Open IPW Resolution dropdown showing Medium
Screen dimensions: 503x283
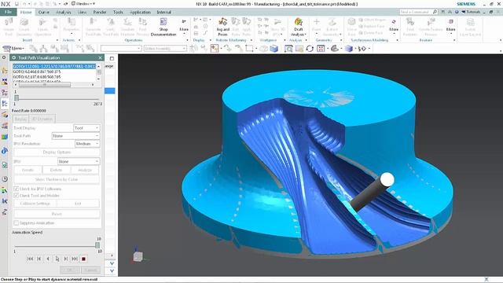coord(87,144)
